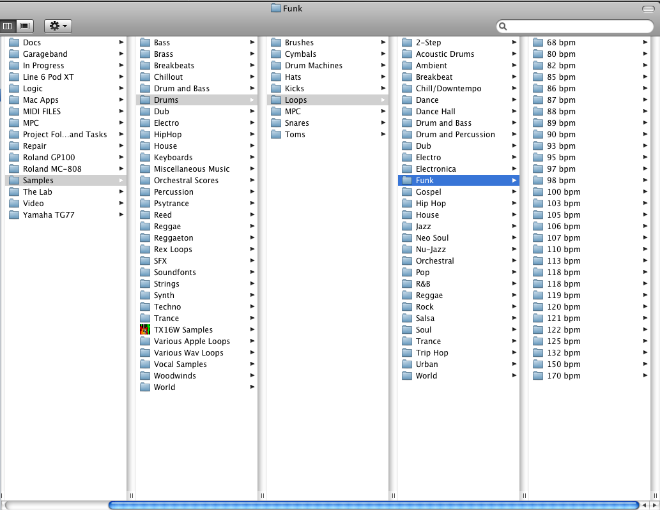The height and width of the screenshot is (510, 660).
Task: Open the Snares folder
Action: [296, 123]
